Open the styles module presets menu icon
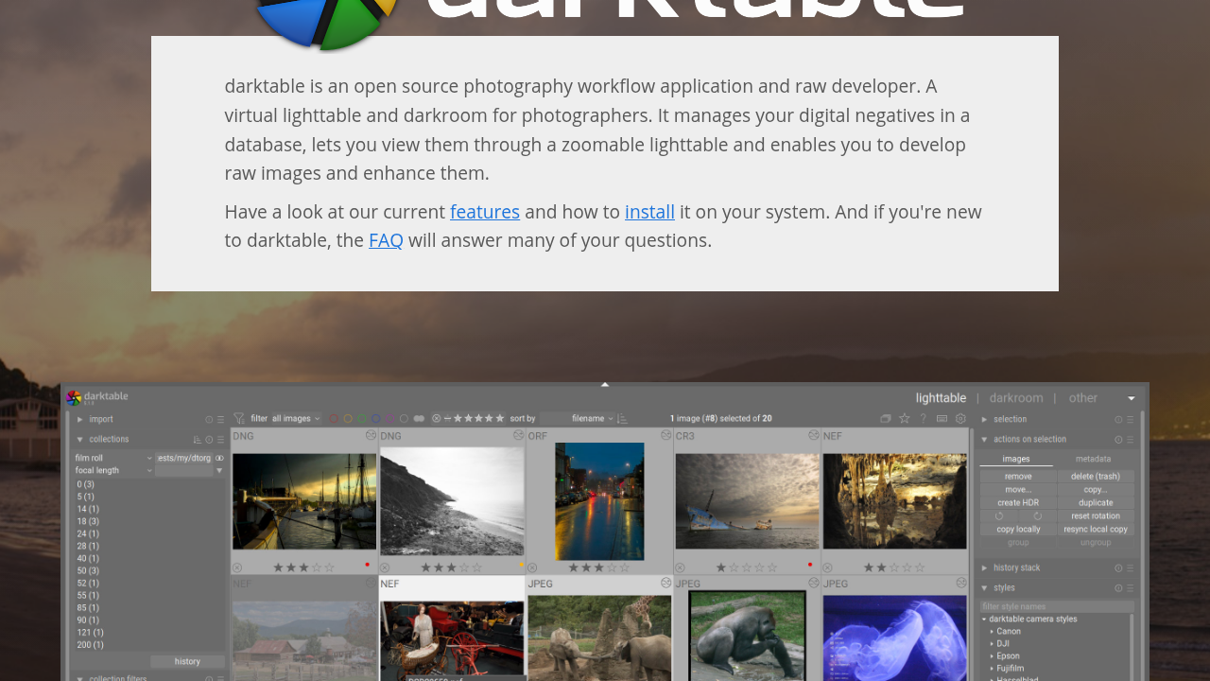This screenshot has width=1210, height=681. coord(1130,588)
